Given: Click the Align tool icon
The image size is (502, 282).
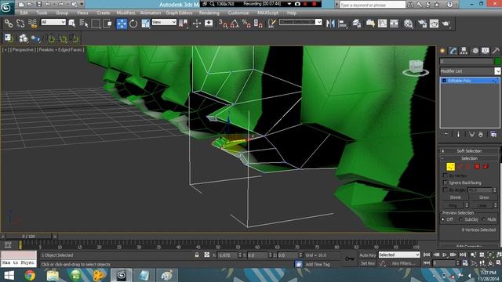Looking at the screenshot, I should (x=343, y=23).
